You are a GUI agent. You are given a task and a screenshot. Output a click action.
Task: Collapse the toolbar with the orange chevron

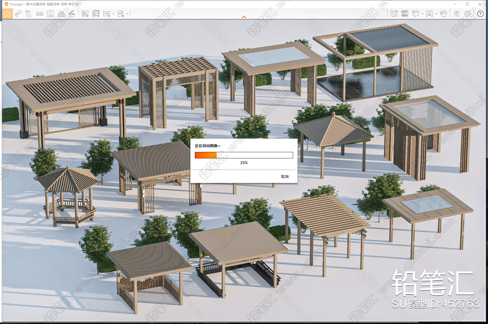tap(244, 17)
